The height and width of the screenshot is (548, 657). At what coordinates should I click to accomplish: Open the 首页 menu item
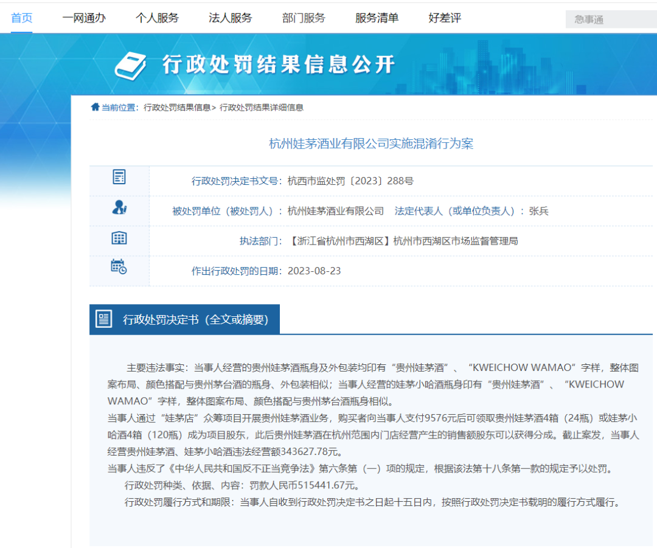[x=22, y=18]
